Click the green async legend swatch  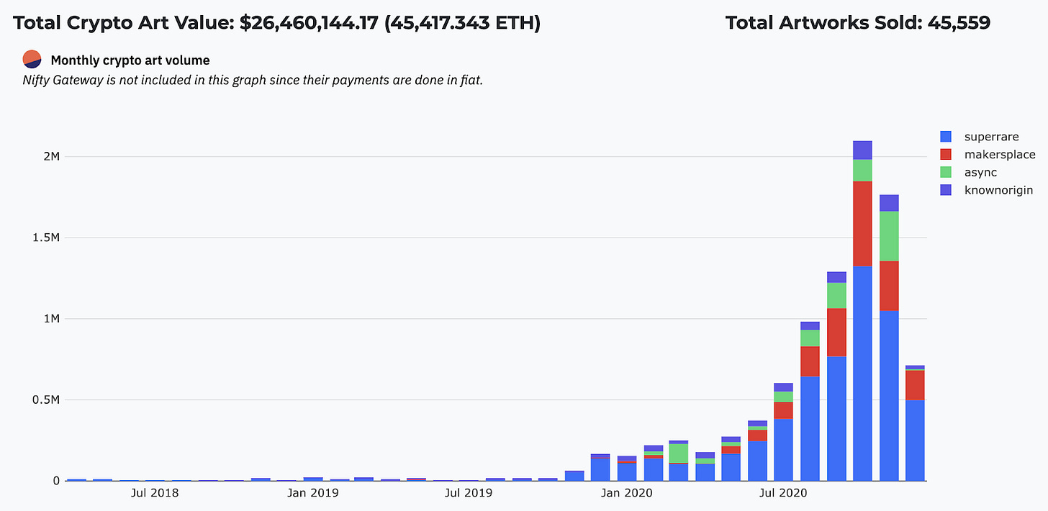[x=947, y=173]
